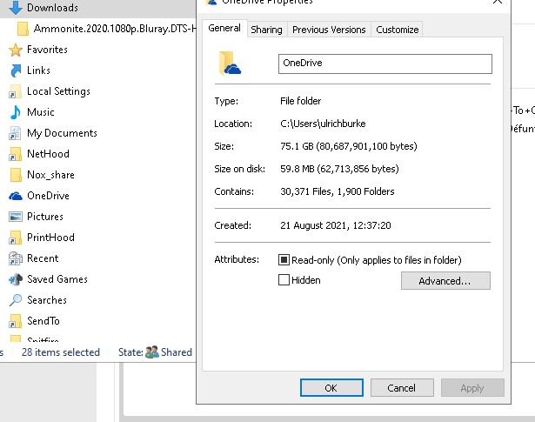Viewport: 535px width, 422px height.
Task: Select the Pictures folder icon
Action: tap(16, 217)
